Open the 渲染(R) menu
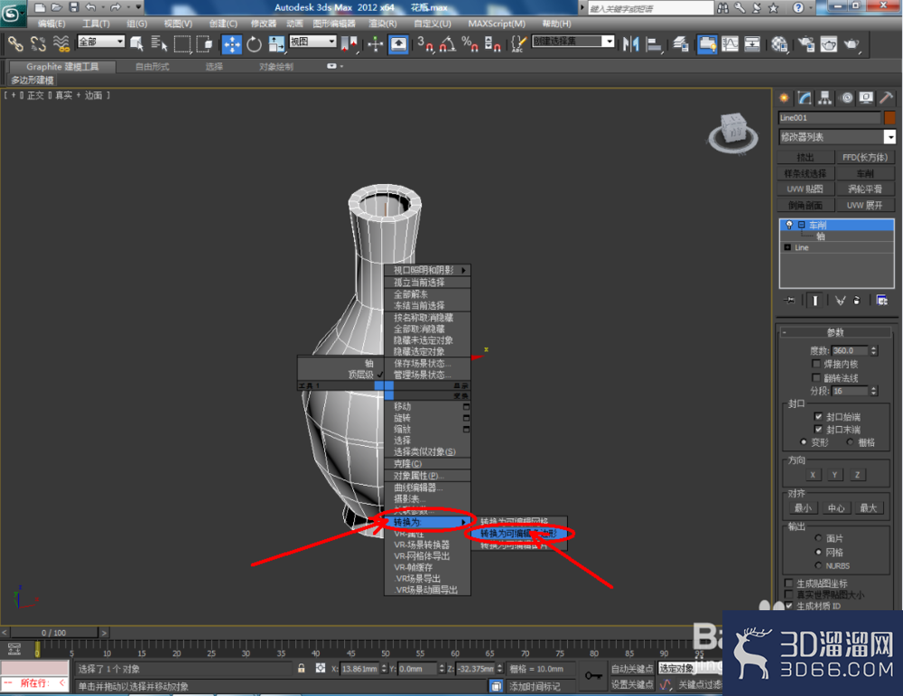This screenshot has width=903, height=696. pyautogui.click(x=383, y=23)
